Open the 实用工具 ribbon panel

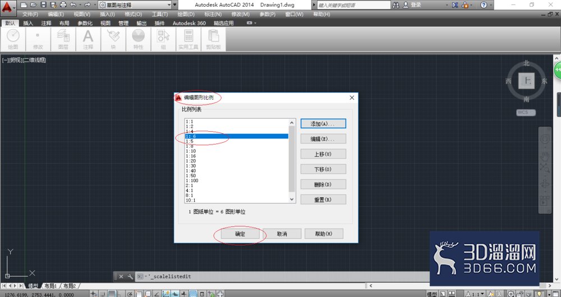[188, 39]
